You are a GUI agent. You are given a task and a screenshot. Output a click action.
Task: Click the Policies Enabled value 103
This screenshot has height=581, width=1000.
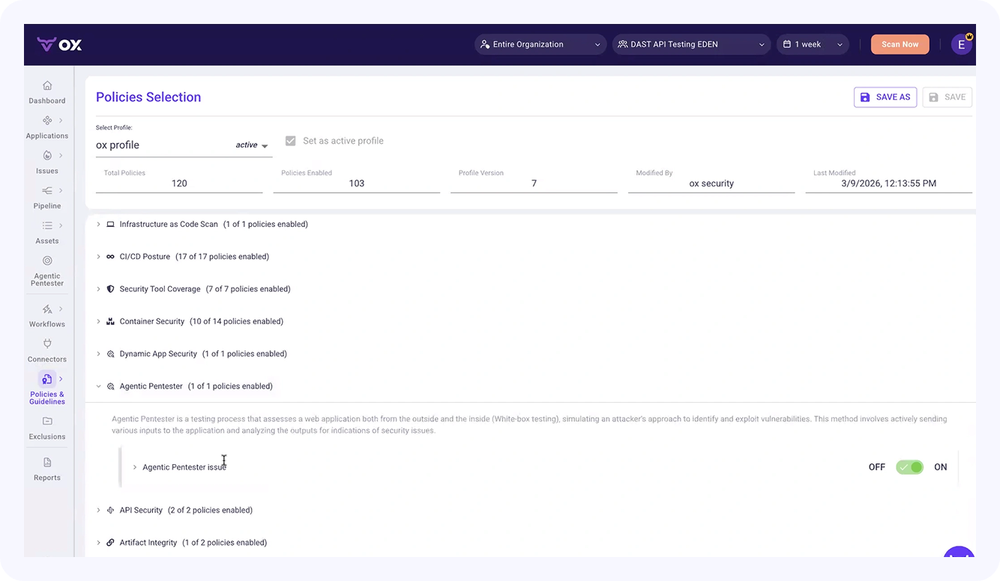[357, 183]
